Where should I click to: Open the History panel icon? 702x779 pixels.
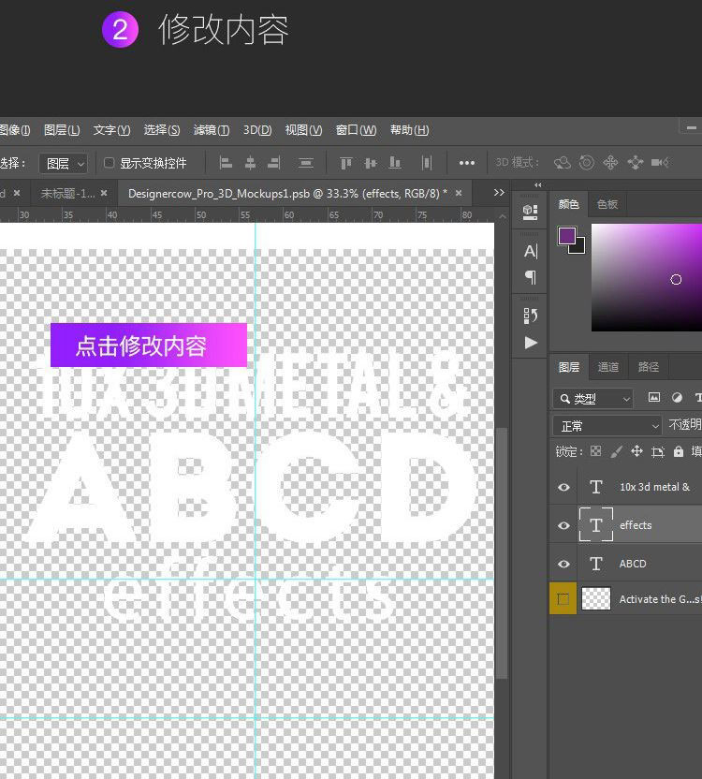(x=531, y=316)
